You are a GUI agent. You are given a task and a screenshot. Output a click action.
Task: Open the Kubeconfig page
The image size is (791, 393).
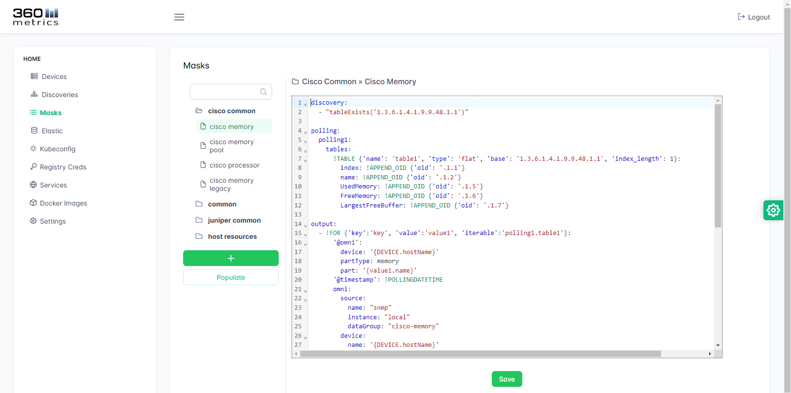[58, 149]
